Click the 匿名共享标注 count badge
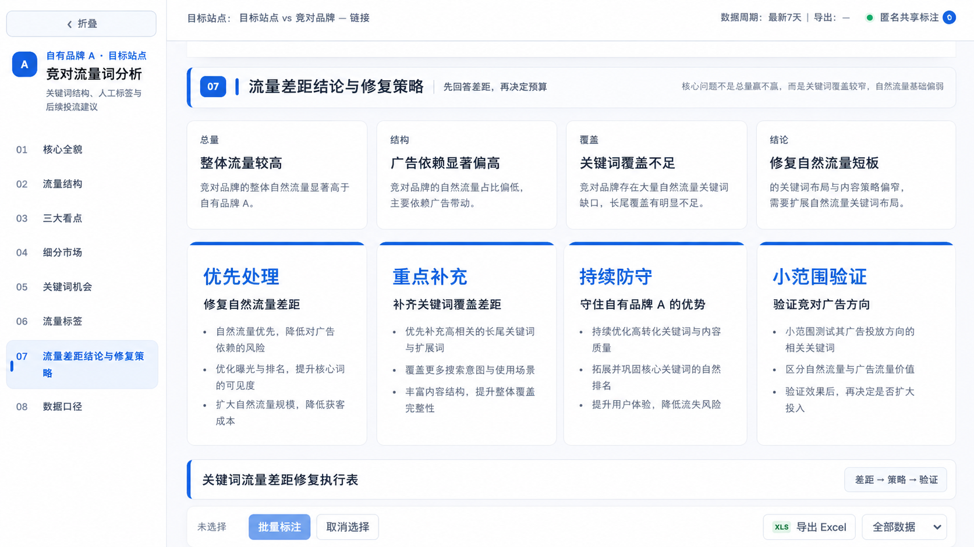 point(949,17)
